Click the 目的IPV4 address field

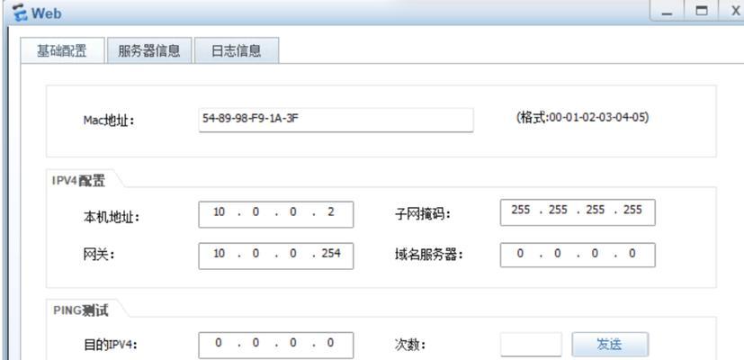pyautogui.click(x=275, y=346)
